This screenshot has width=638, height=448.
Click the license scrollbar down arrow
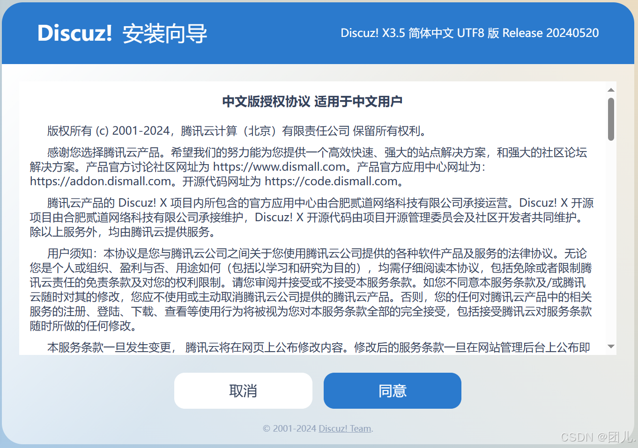[x=611, y=347]
